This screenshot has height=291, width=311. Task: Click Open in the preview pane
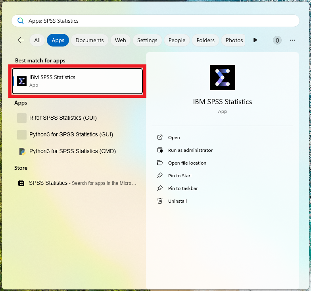point(174,138)
